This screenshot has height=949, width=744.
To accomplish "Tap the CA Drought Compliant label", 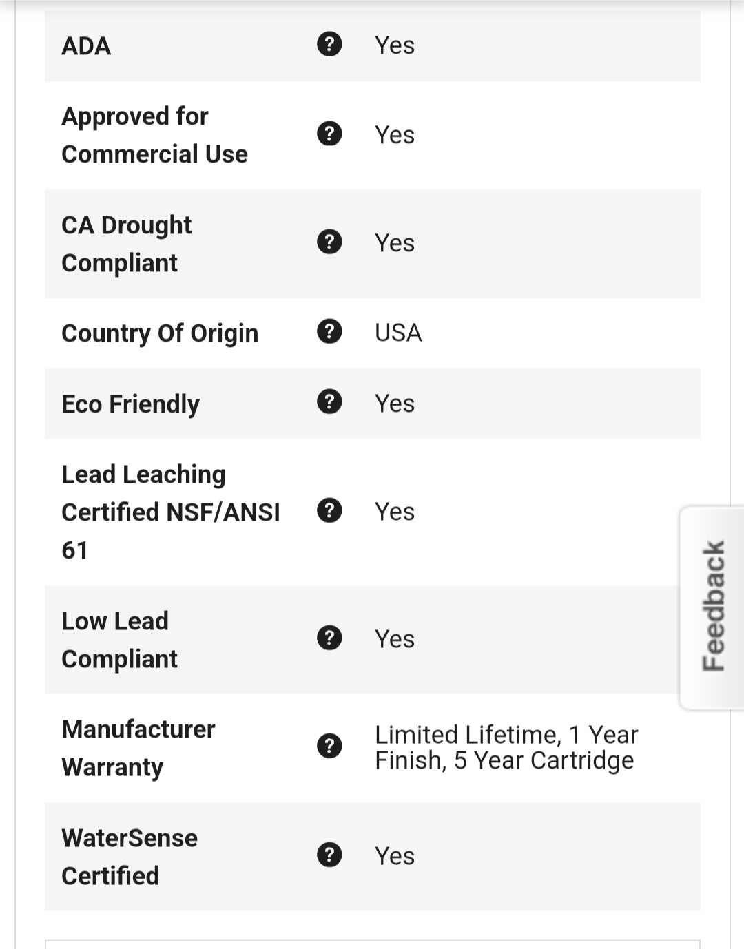I will point(127,244).
